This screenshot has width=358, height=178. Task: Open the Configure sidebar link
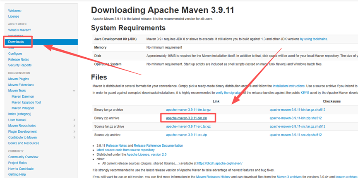15,54
